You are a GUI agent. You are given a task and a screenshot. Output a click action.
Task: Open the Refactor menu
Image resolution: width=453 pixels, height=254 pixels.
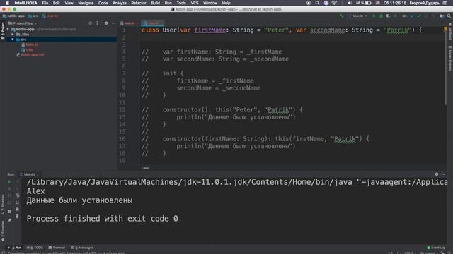click(x=139, y=3)
